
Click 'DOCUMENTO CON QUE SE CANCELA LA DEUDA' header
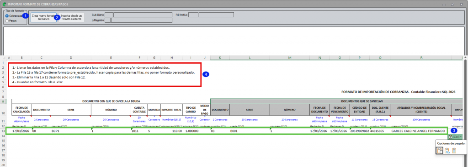[111, 101]
